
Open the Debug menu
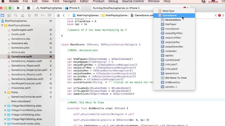coord(113,1)
